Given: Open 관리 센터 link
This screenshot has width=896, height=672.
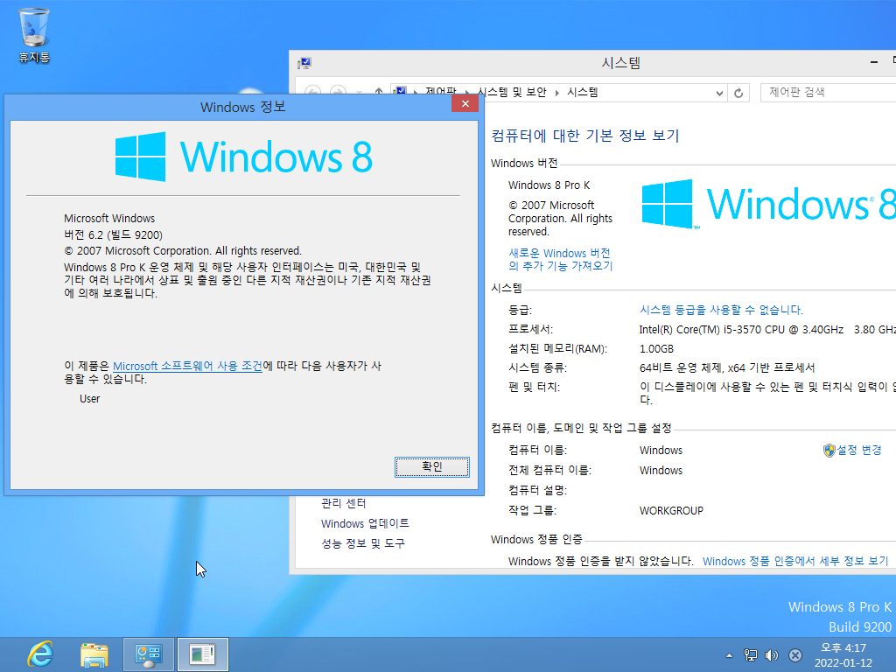Looking at the screenshot, I should (343, 503).
